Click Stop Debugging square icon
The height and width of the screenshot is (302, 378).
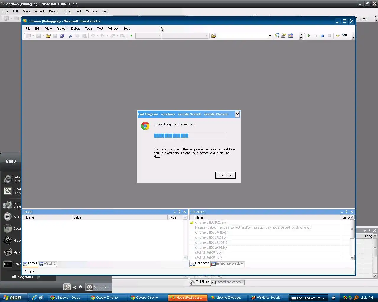coord(322,36)
